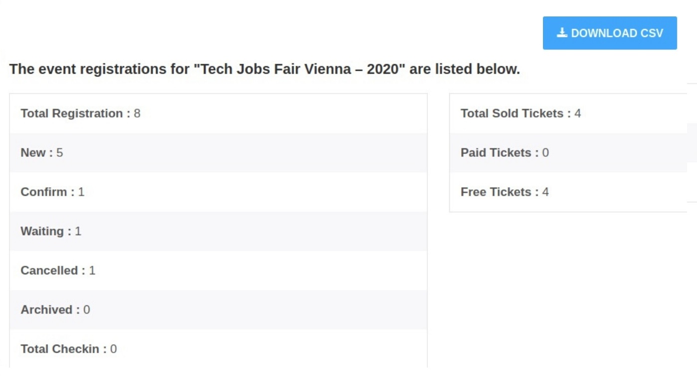Click the event registrations heading text
This screenshot has height=383, width=697.
click(265, 69)
